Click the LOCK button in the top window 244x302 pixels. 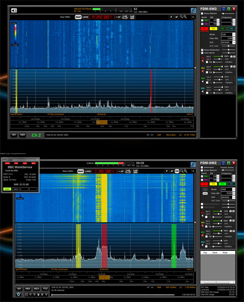pos(85,17)
